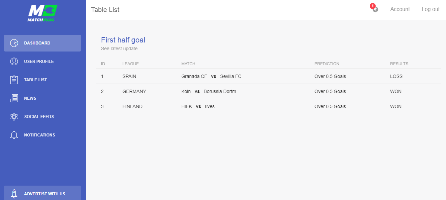This screenshot has width=446, height=200.
Task: Select the HIFK vs Ilves row
Action: click(268, 106)
